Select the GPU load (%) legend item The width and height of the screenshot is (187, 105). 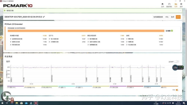point(135,87)
